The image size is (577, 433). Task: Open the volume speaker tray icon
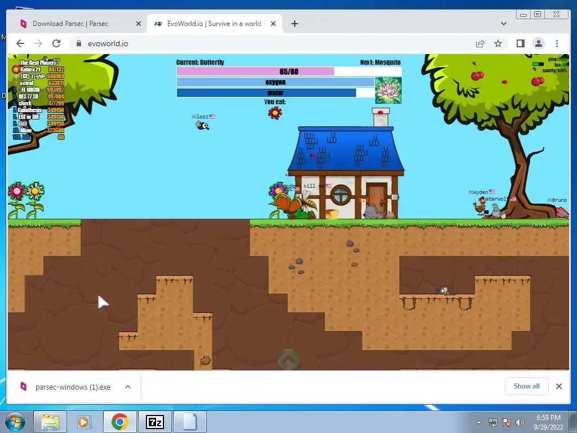coord(520,422)
